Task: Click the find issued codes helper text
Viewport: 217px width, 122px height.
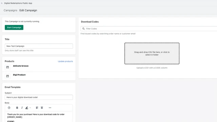Action: click(x=108, y=34)
